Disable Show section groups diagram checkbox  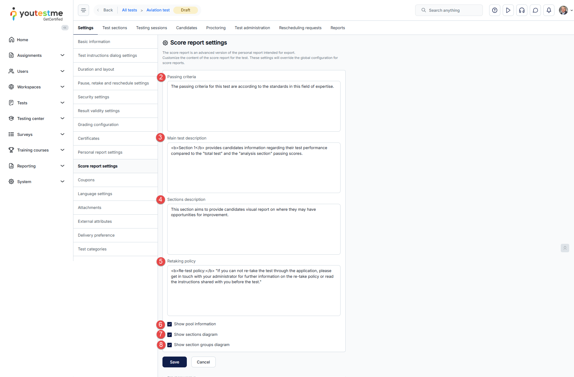coord(170,345)
